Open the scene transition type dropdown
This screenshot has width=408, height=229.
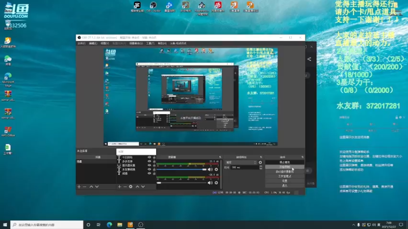point(241,162)
